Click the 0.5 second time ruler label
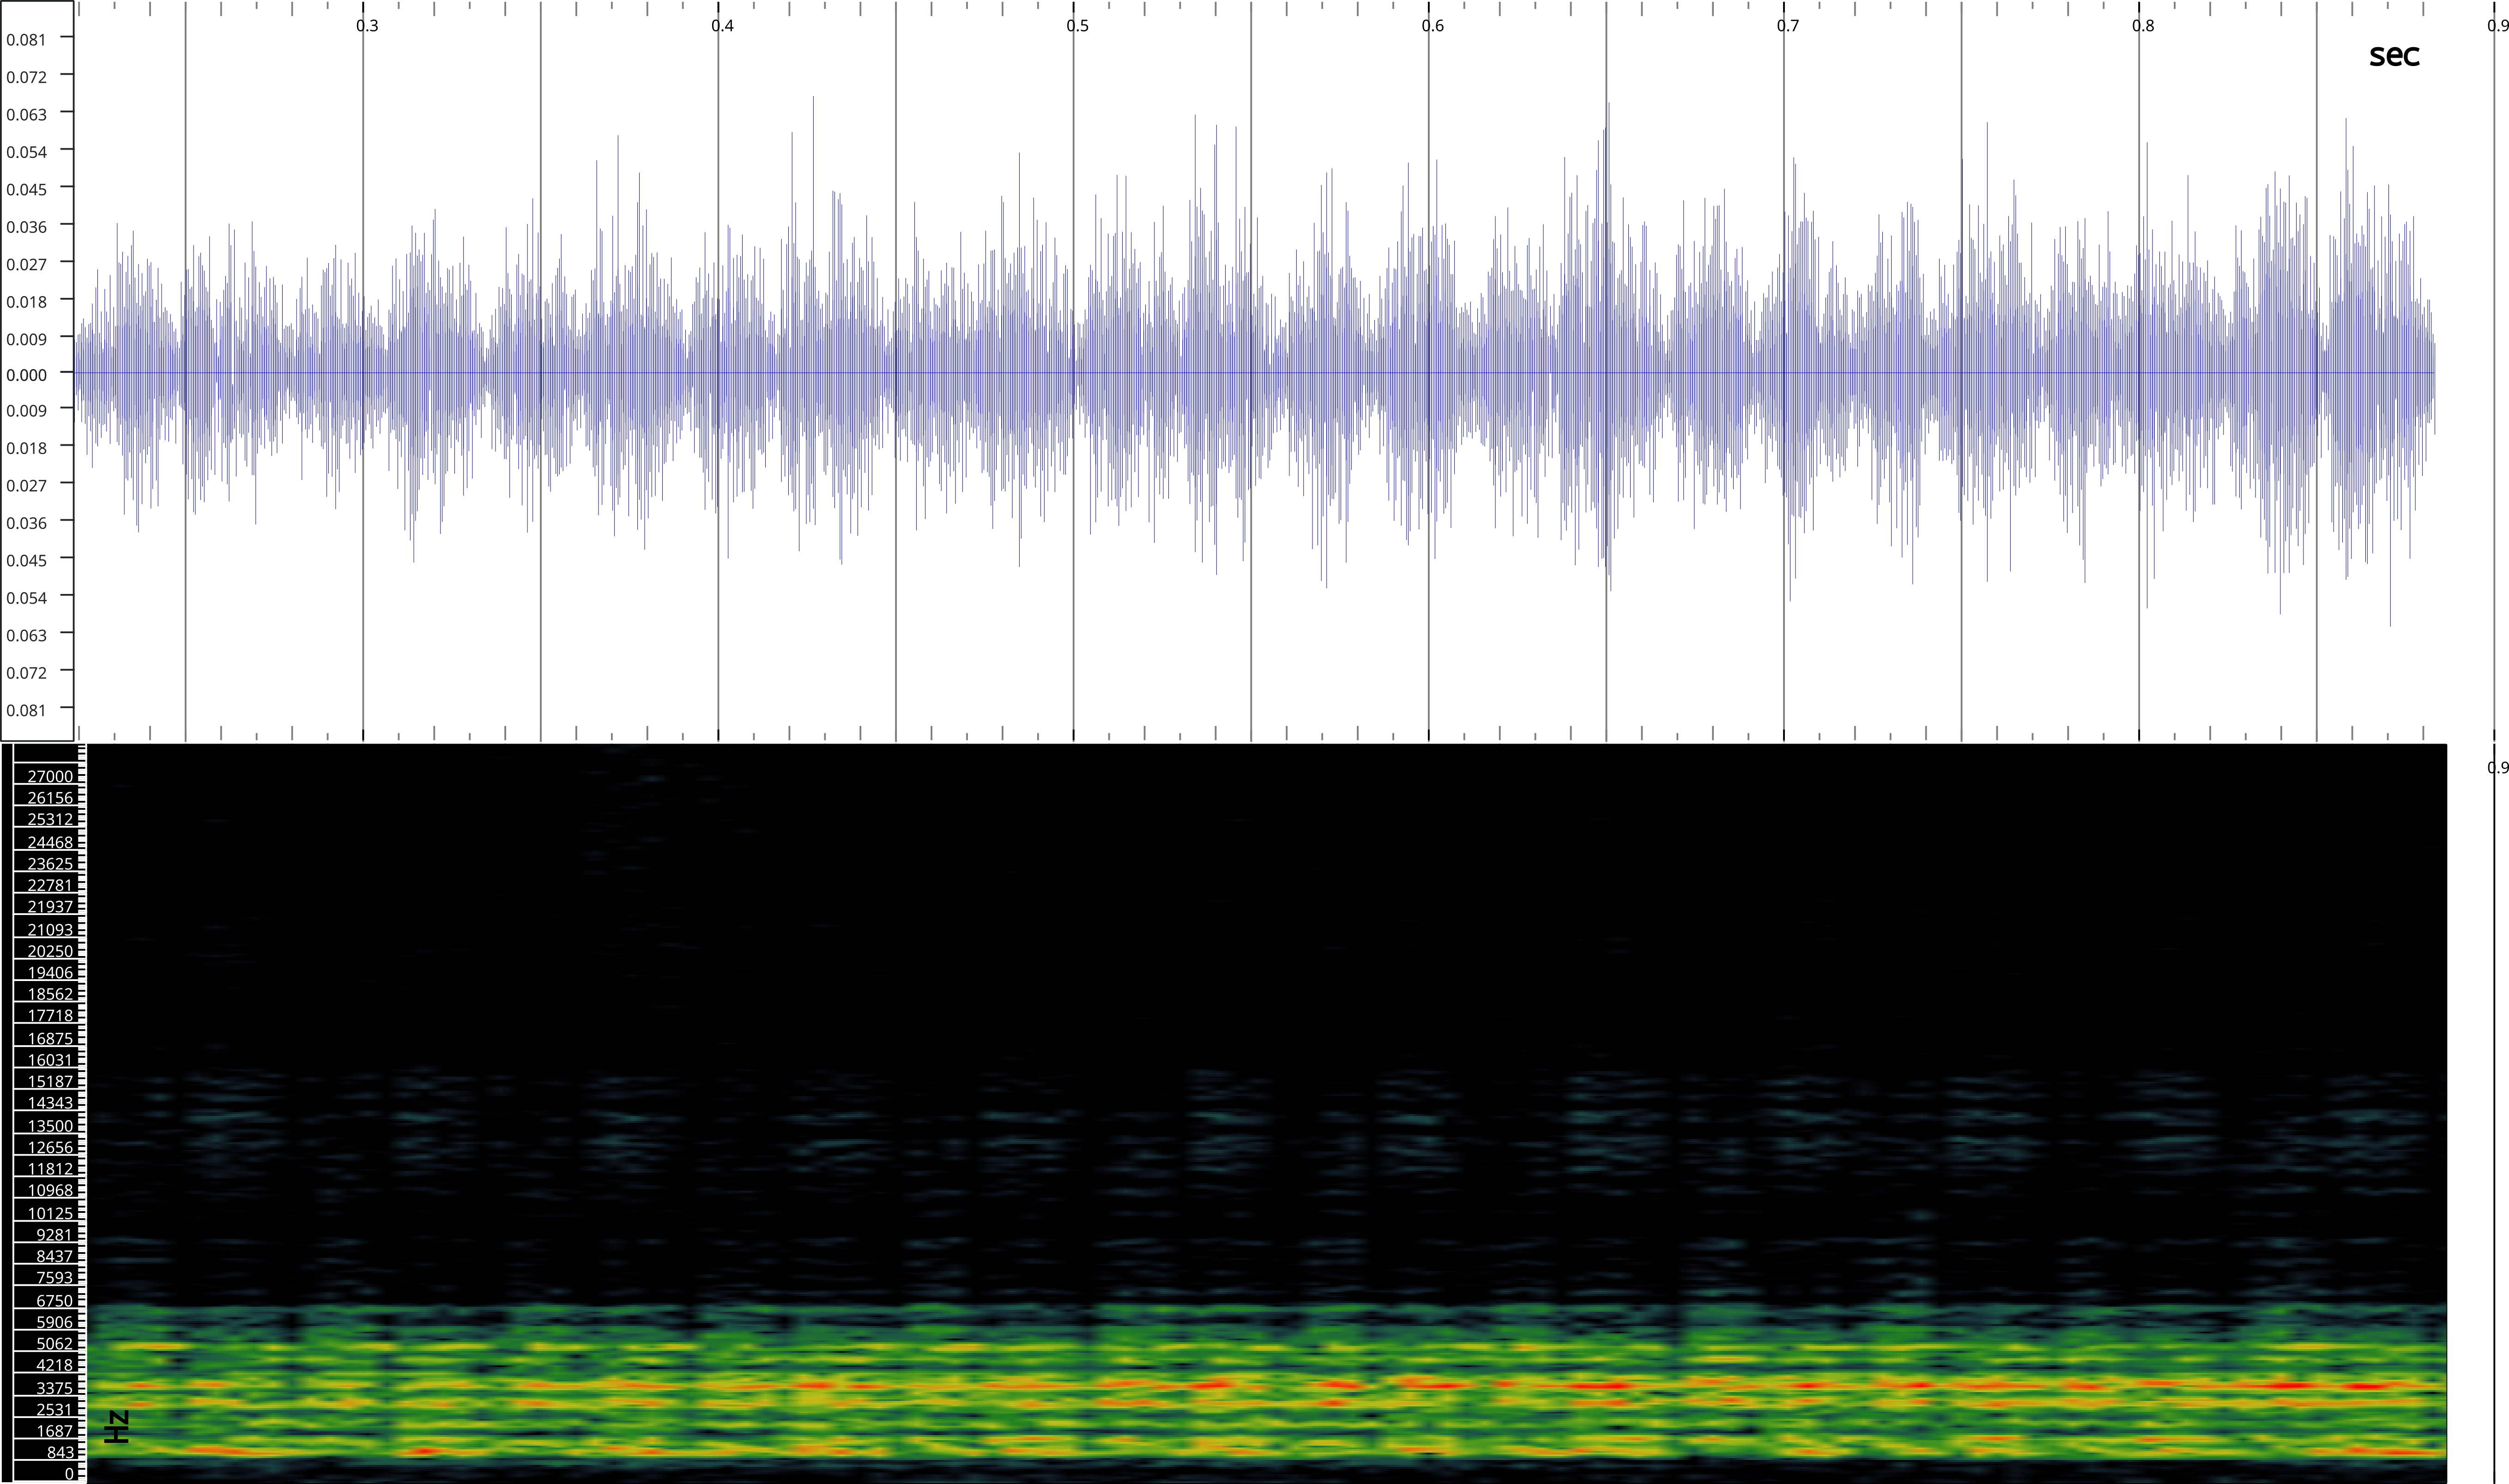 tap(1076, 26)
